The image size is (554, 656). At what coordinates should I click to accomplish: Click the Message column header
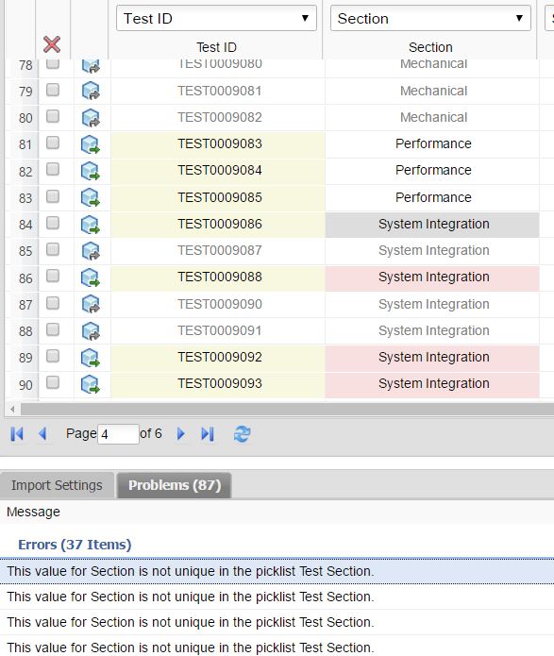coord(33,513)
